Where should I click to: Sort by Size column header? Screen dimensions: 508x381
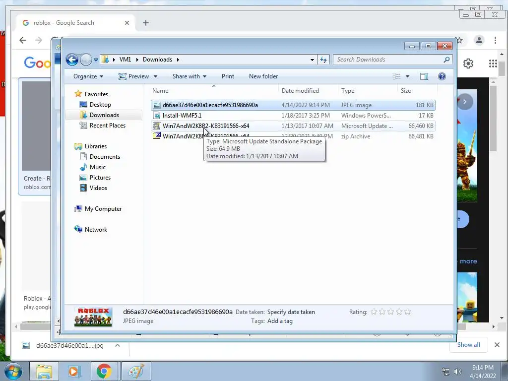(x=417, y=91)
